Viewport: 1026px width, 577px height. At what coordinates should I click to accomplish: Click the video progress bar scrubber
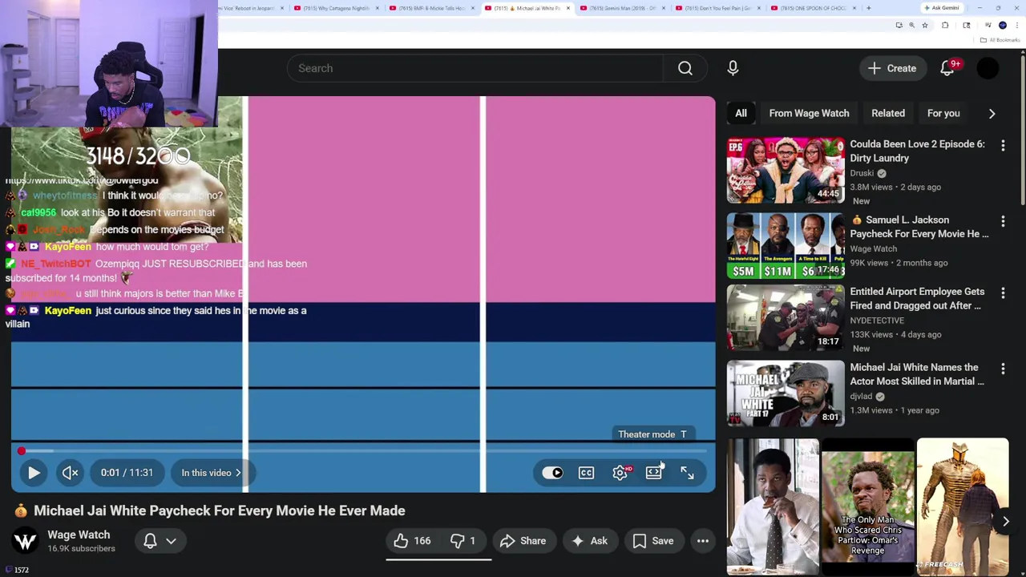(22, 452)
